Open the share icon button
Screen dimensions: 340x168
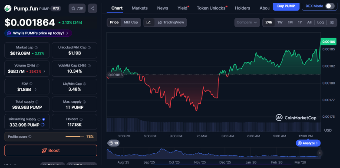[x=92, y=8]
